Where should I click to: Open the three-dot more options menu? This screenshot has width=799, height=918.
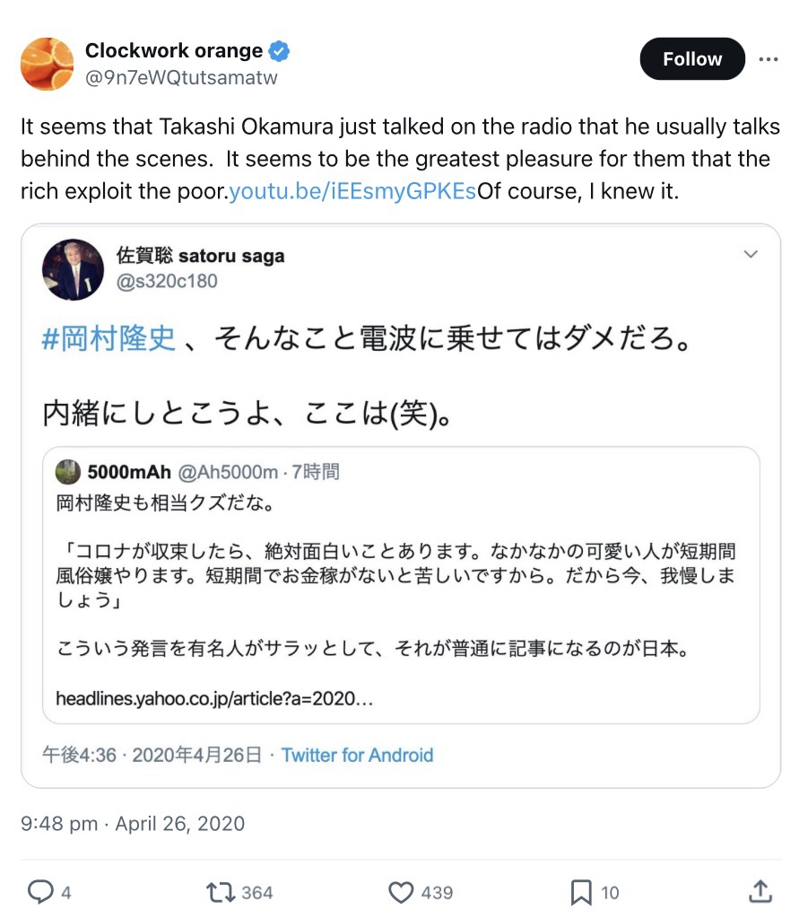coord(769,59)
